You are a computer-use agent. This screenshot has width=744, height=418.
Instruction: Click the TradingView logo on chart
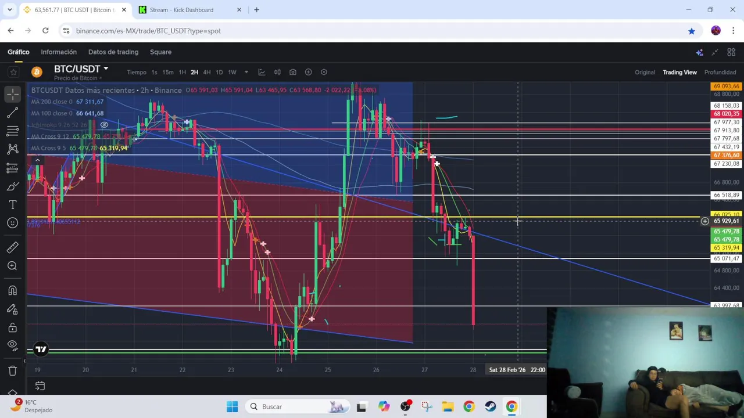coord(41,349)
